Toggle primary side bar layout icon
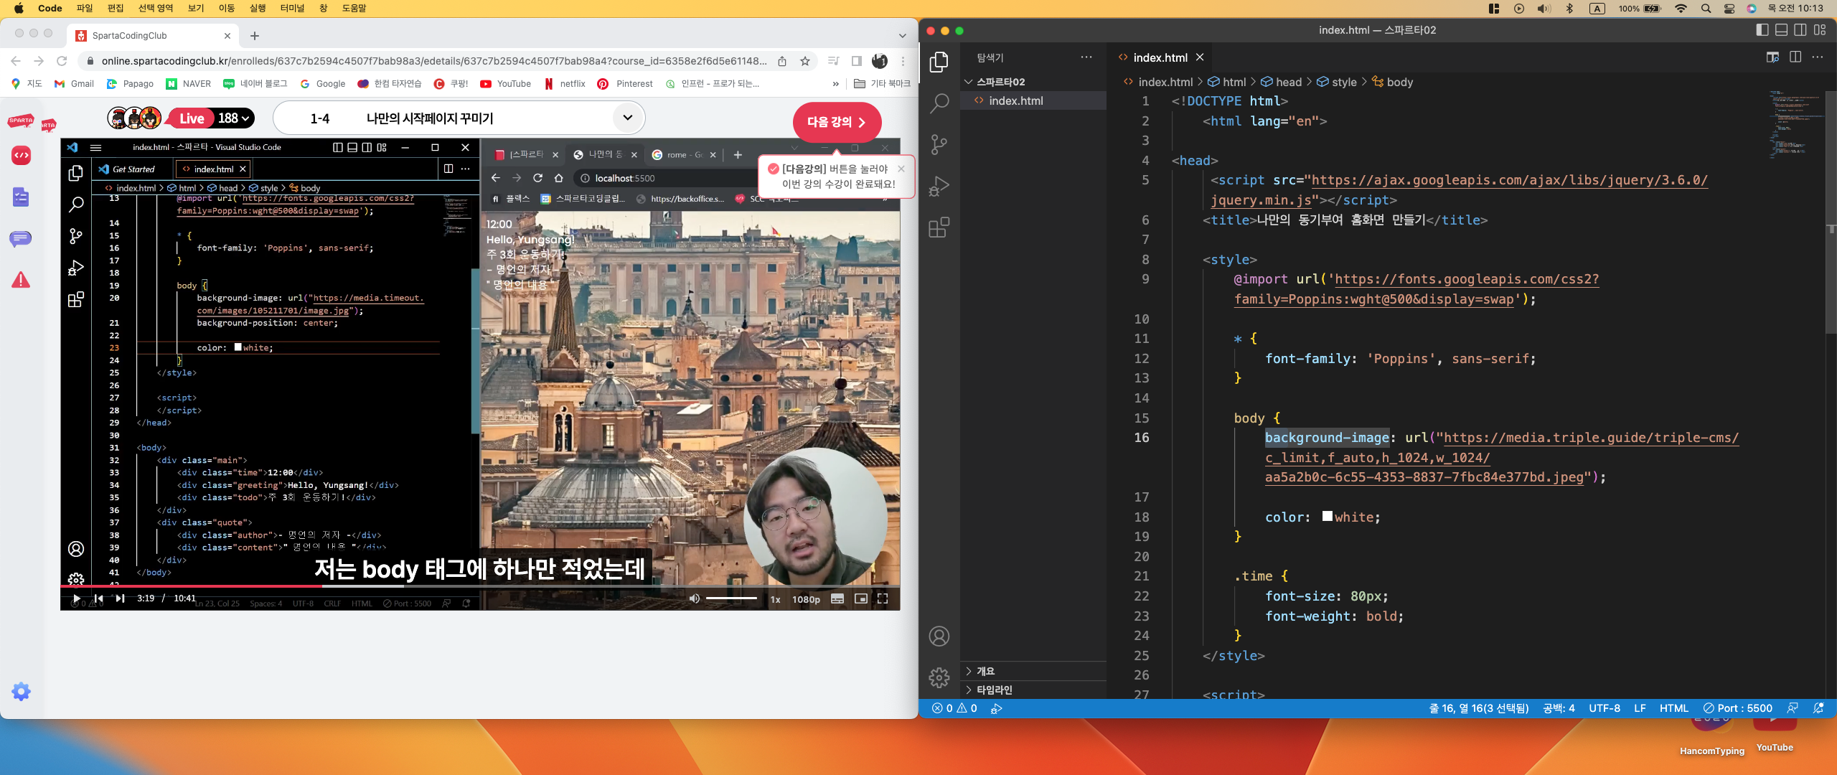 pos(1762,30)
